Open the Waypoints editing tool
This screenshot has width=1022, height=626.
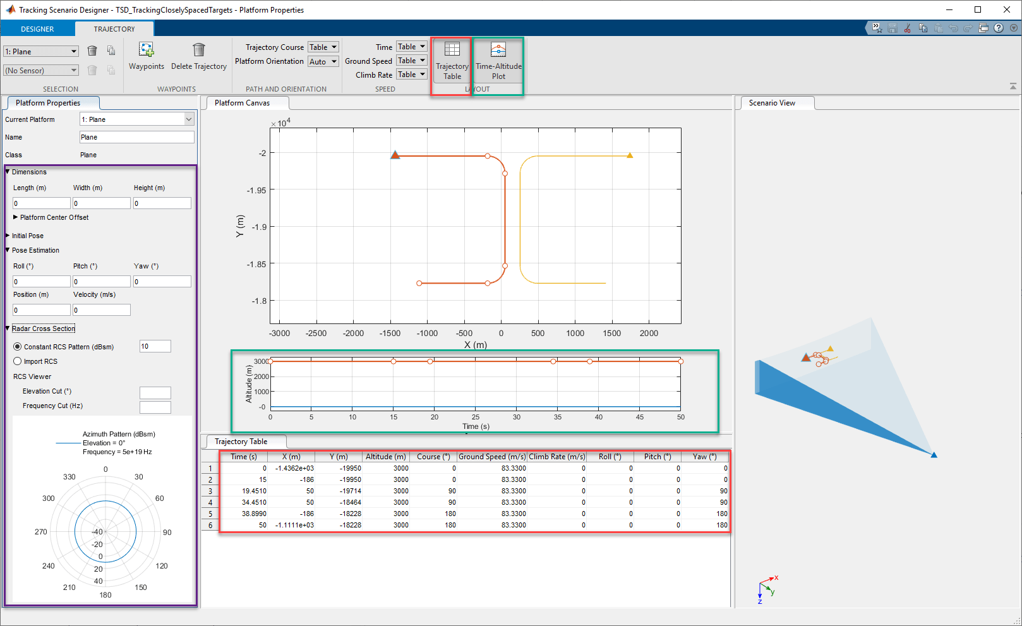point(147,56)
